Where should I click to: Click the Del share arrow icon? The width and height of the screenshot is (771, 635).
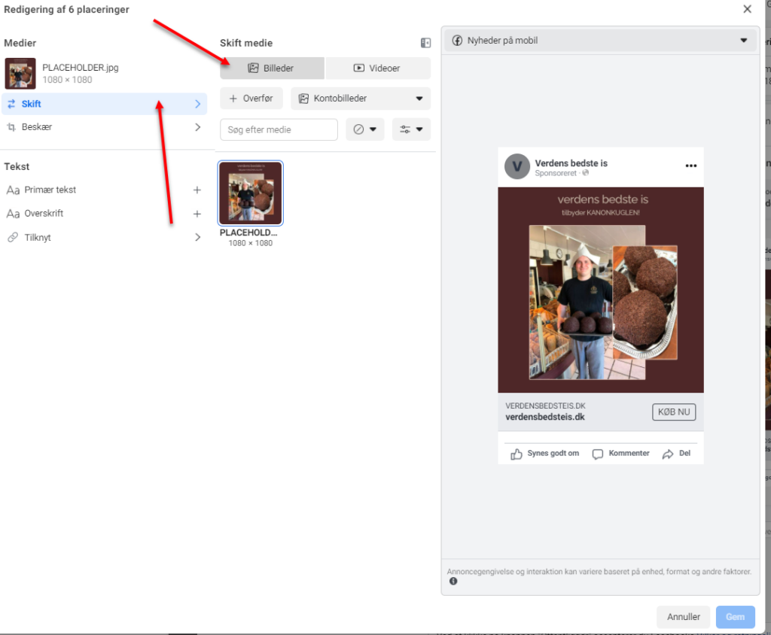point(668,454)
